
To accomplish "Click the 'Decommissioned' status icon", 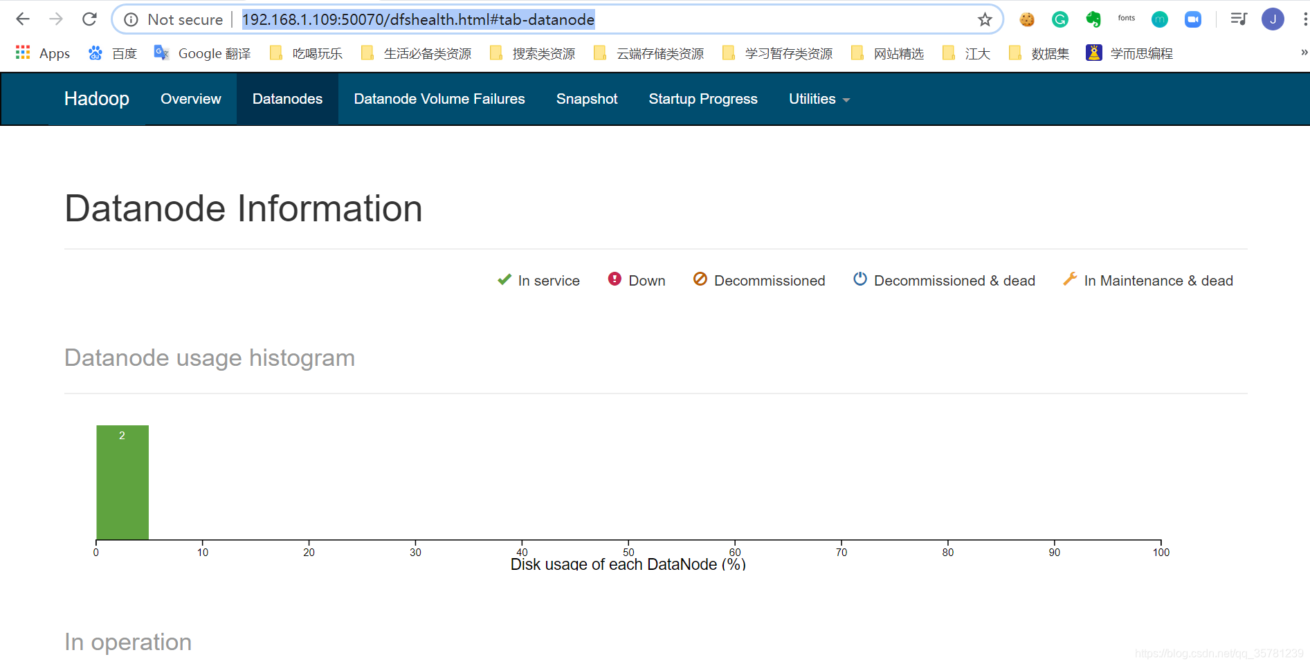I will [x=700, y=280].
